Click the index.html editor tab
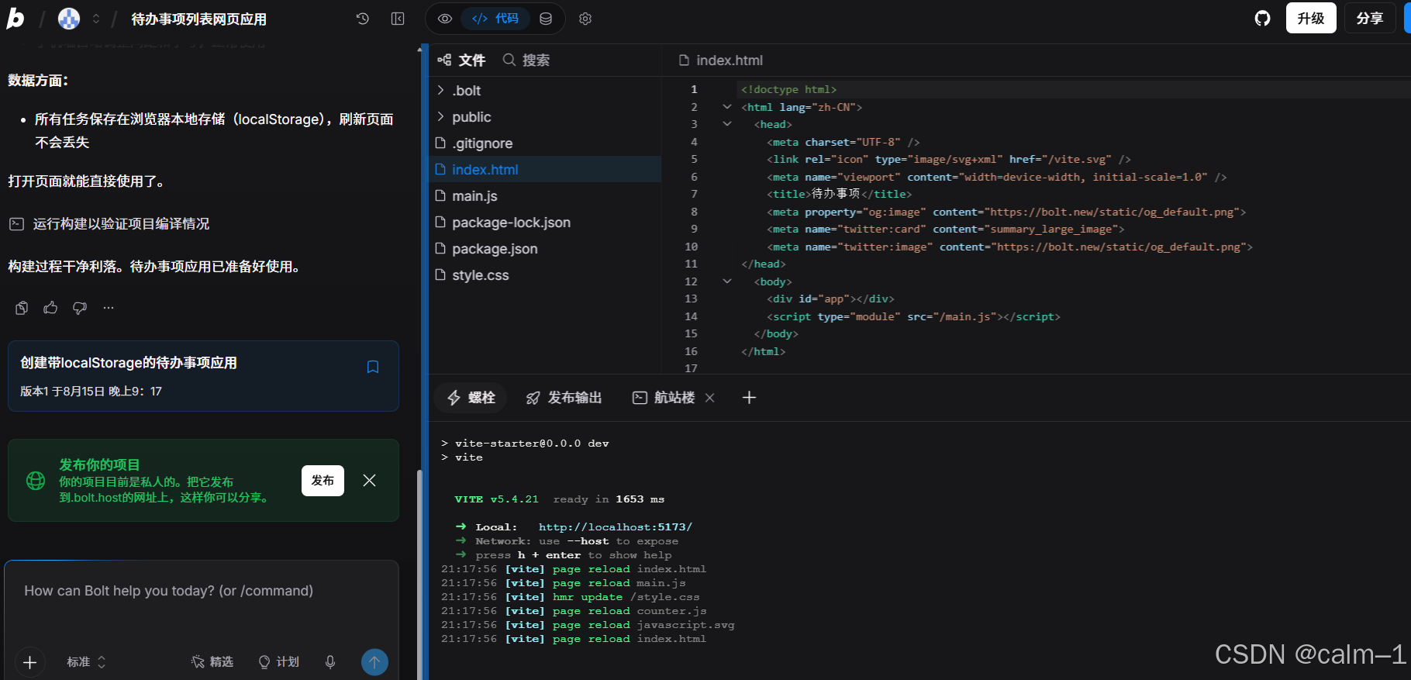The width and height of the screenshot is (1411, 680). click(x=720, y=60)
